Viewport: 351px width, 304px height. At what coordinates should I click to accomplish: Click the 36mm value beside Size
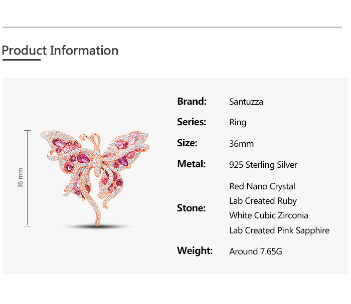(x=241, y=144)
